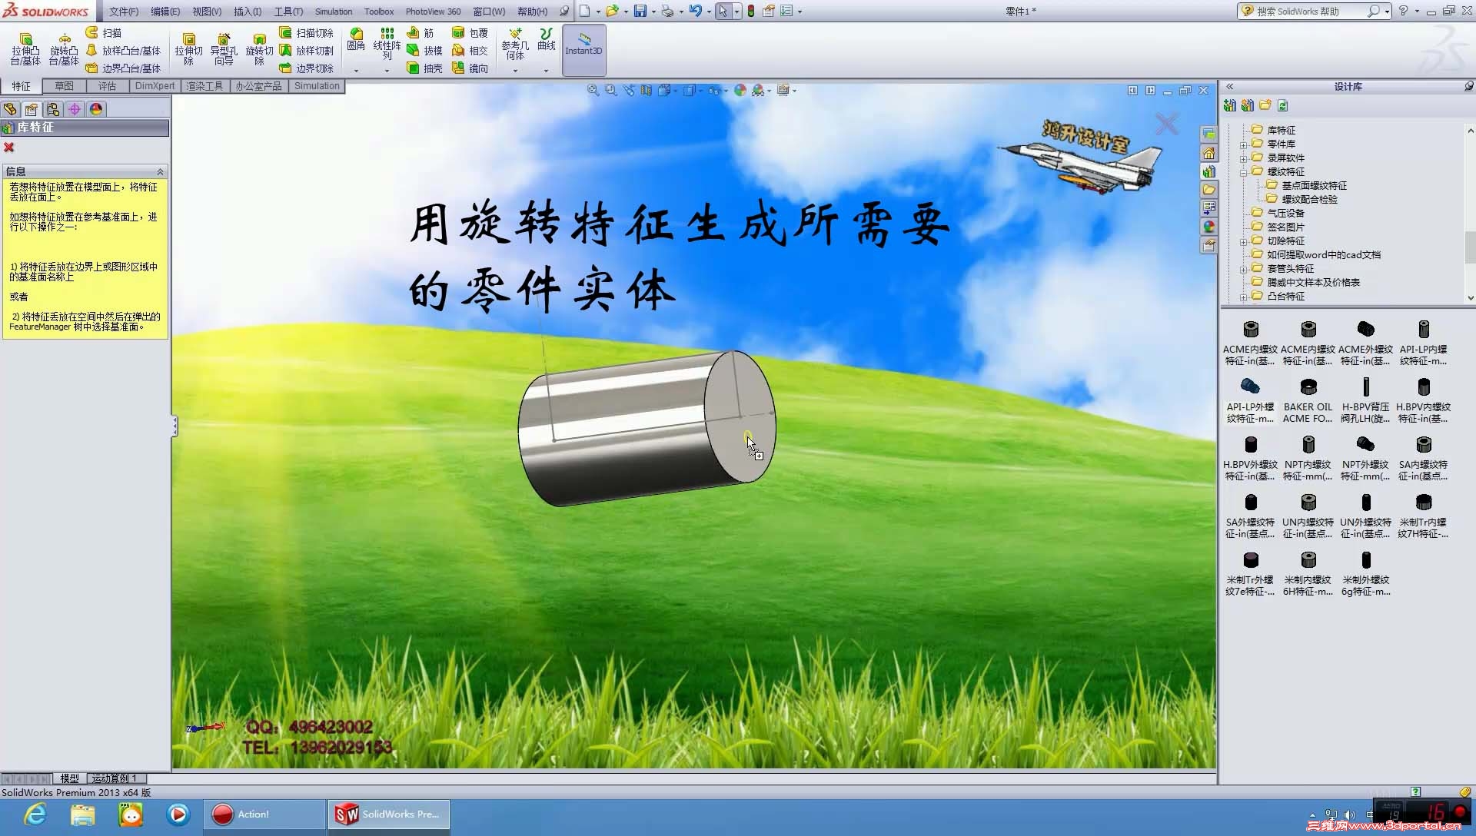The height and width of the screenshot is (836, 1476).
Task: Click the Lofted Cut tool (放样切割)
Action: click(306, 51)
